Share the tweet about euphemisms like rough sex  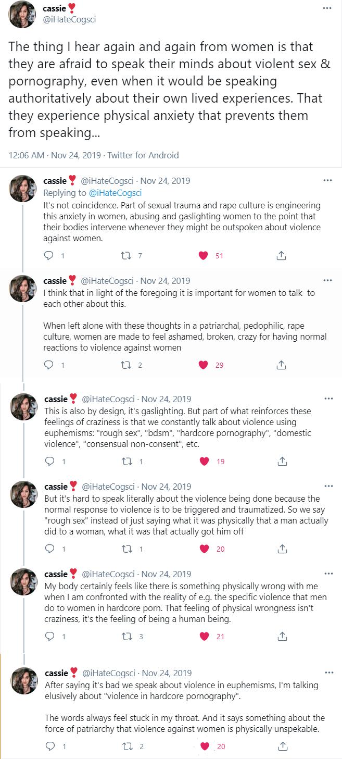[x=282, y=461]
